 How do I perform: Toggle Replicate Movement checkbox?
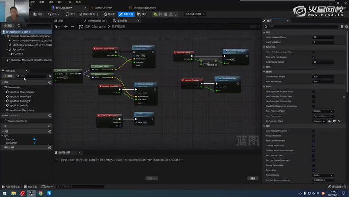pos(314,141)
